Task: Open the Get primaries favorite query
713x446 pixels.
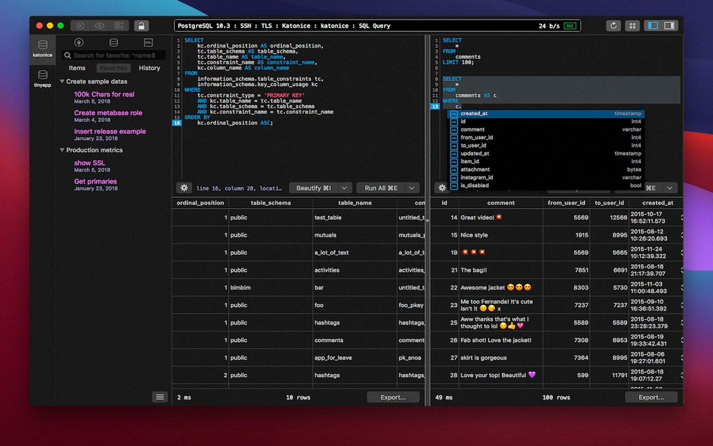Action: 96,181
